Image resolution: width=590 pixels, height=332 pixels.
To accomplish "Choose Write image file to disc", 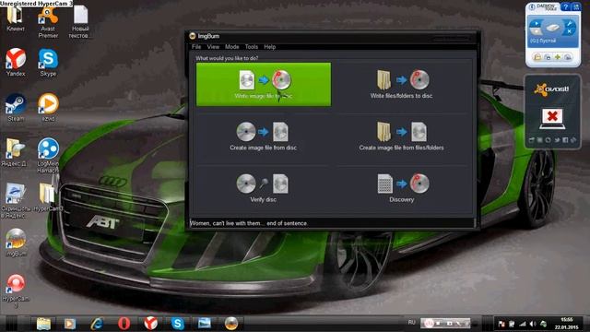I will point(264,84).
